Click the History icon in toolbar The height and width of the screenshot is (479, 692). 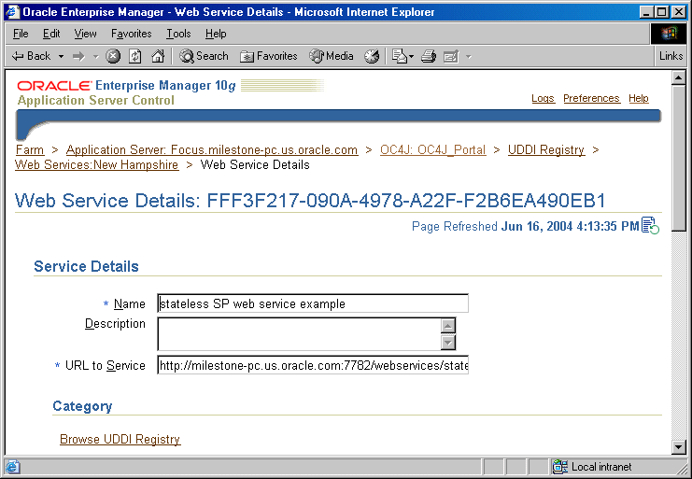tap(372, 56)
